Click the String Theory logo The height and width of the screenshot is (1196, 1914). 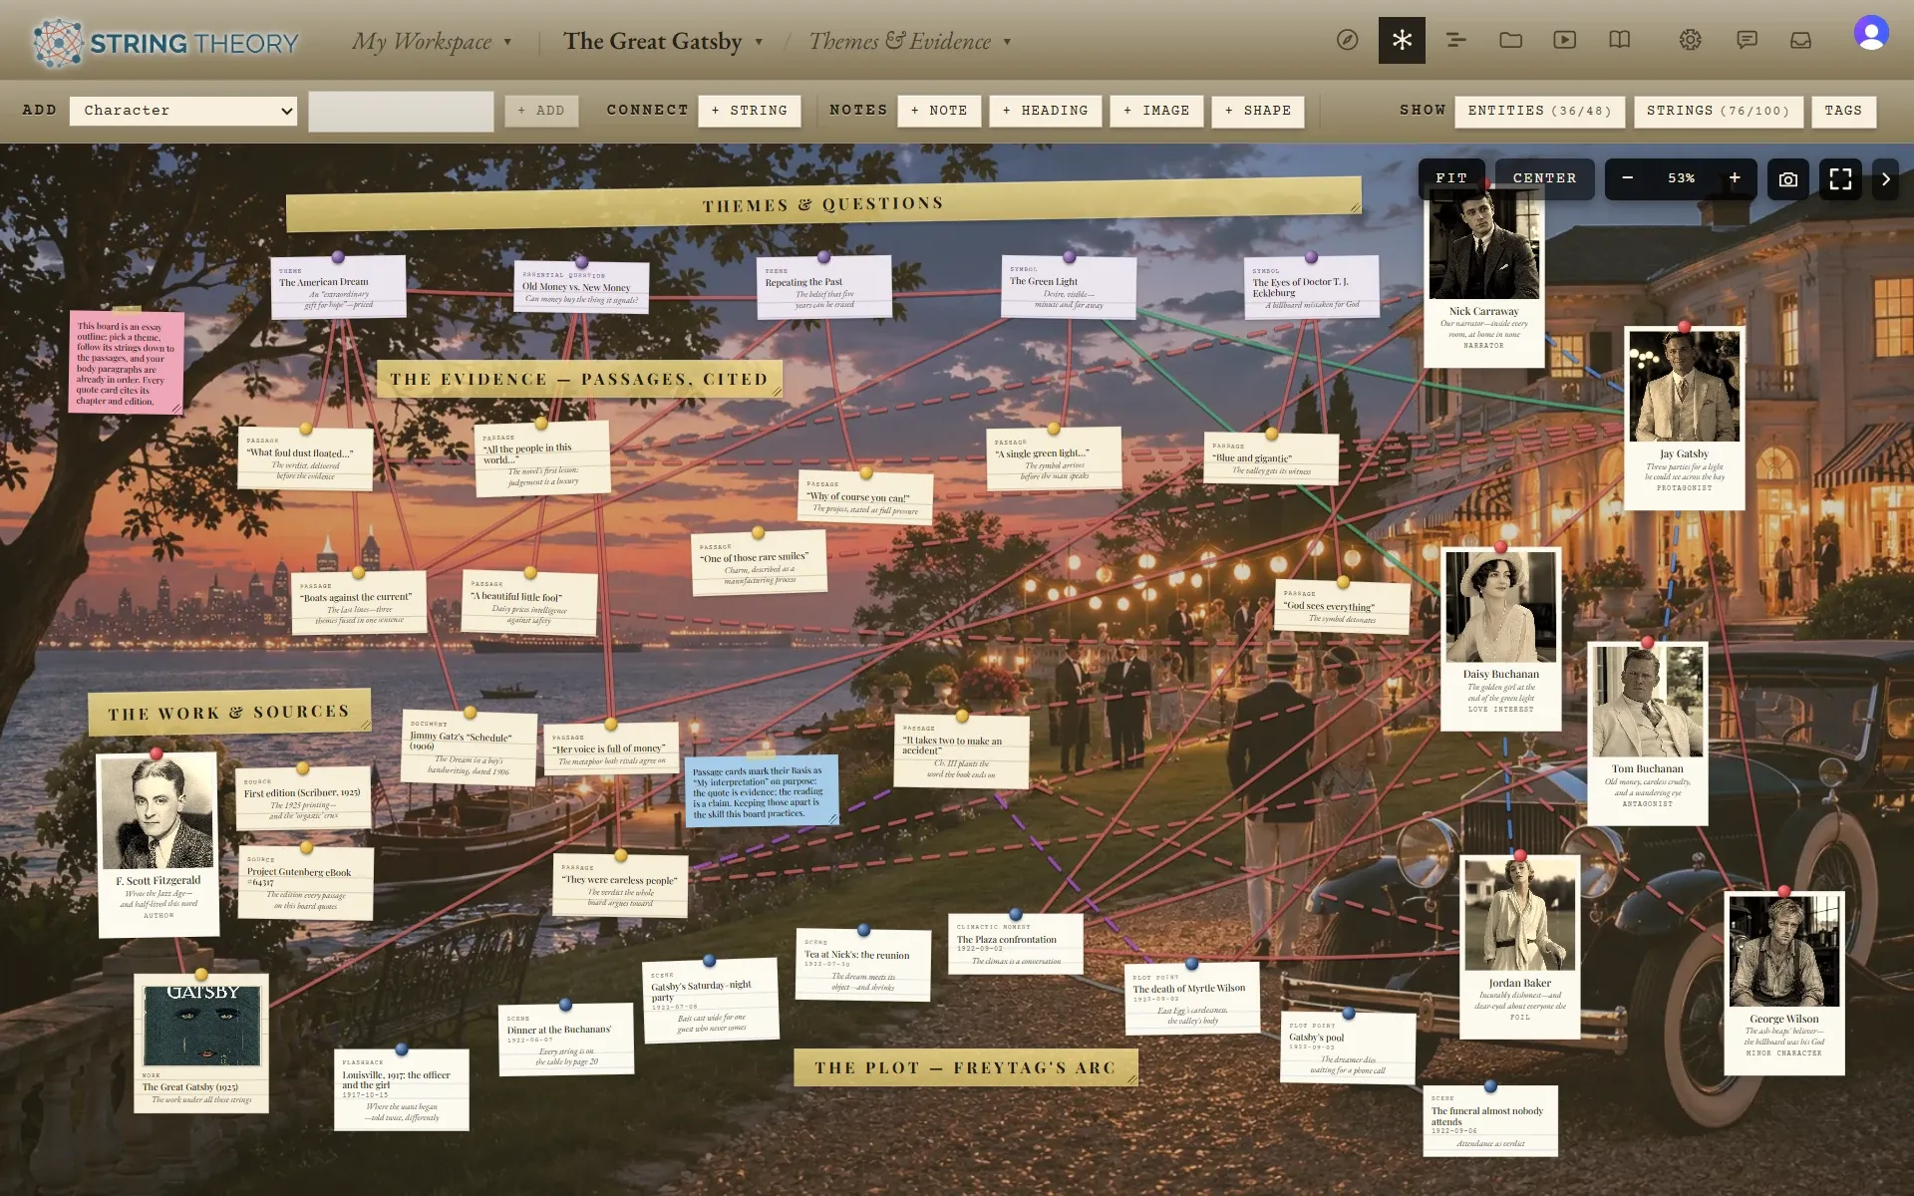[165, 43]
